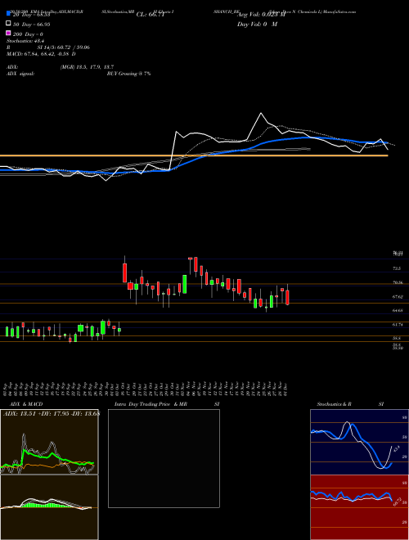Screen dimensions: 409x540
Task: Click the 64.68 price axis label
Action: pos(398,310)
